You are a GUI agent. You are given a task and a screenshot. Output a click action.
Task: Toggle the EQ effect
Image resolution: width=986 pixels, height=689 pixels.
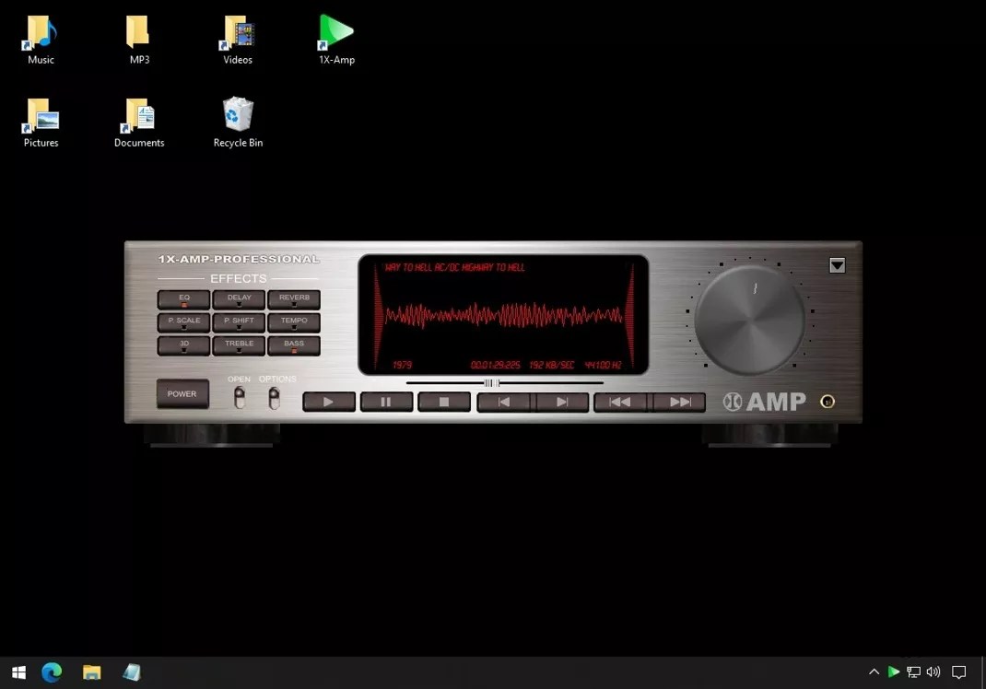pyautogui.click(x=182, y=298)
